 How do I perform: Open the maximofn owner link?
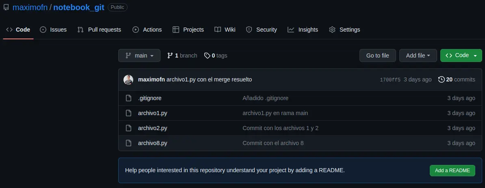coord(30,7)
